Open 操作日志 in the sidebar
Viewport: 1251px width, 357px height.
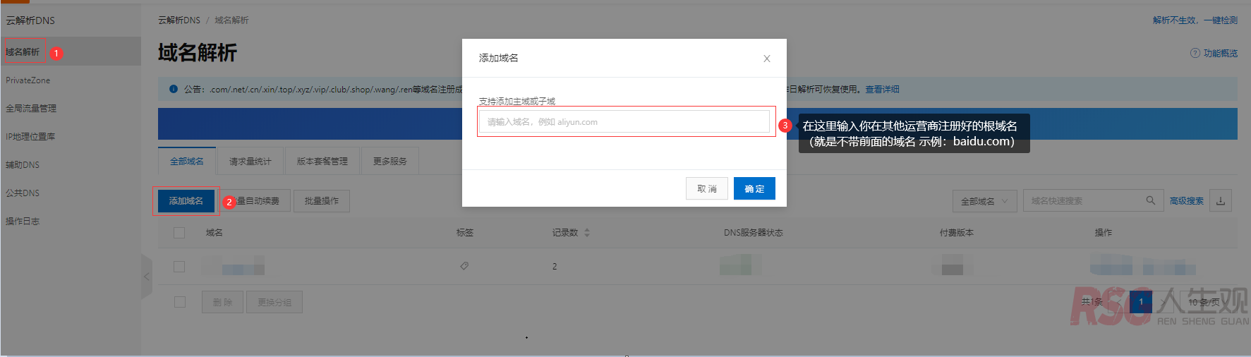coord(23,221)
